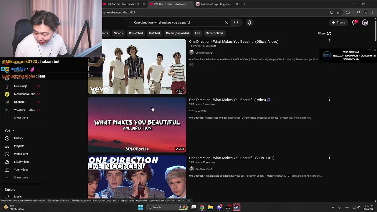Open Discord from the taskbar
The width and height of the screenshot is (377, 212).
pos(219,207)
